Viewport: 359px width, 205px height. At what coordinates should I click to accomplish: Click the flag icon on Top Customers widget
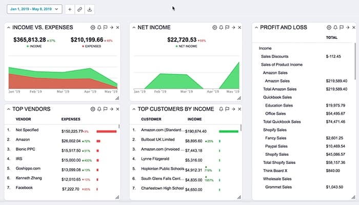pos(227,109)
